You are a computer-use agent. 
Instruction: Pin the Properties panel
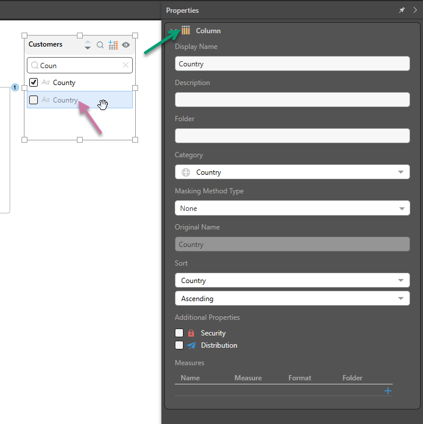tap(402, 10)
